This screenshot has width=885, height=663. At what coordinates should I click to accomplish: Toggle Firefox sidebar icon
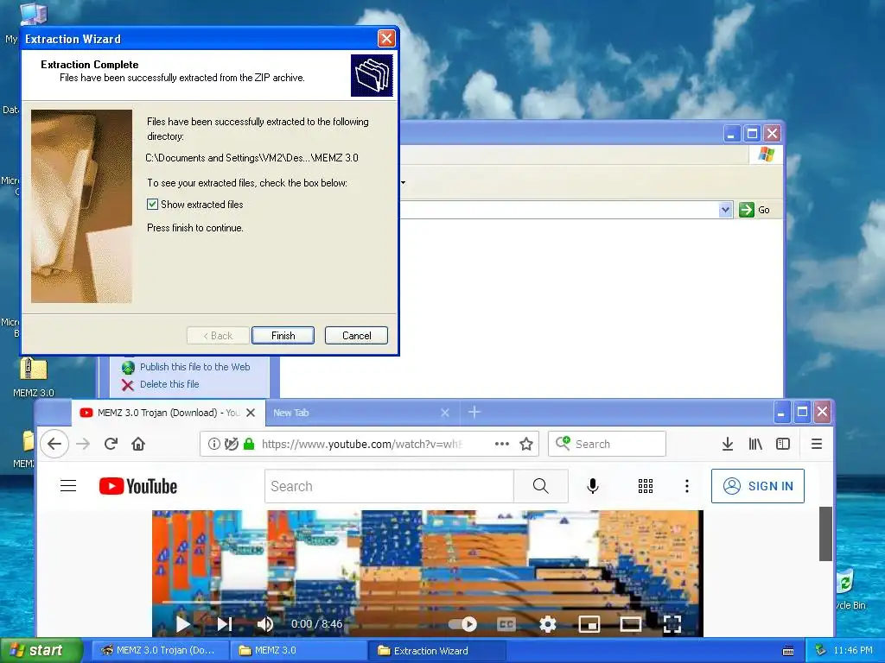tap(783, 444)
